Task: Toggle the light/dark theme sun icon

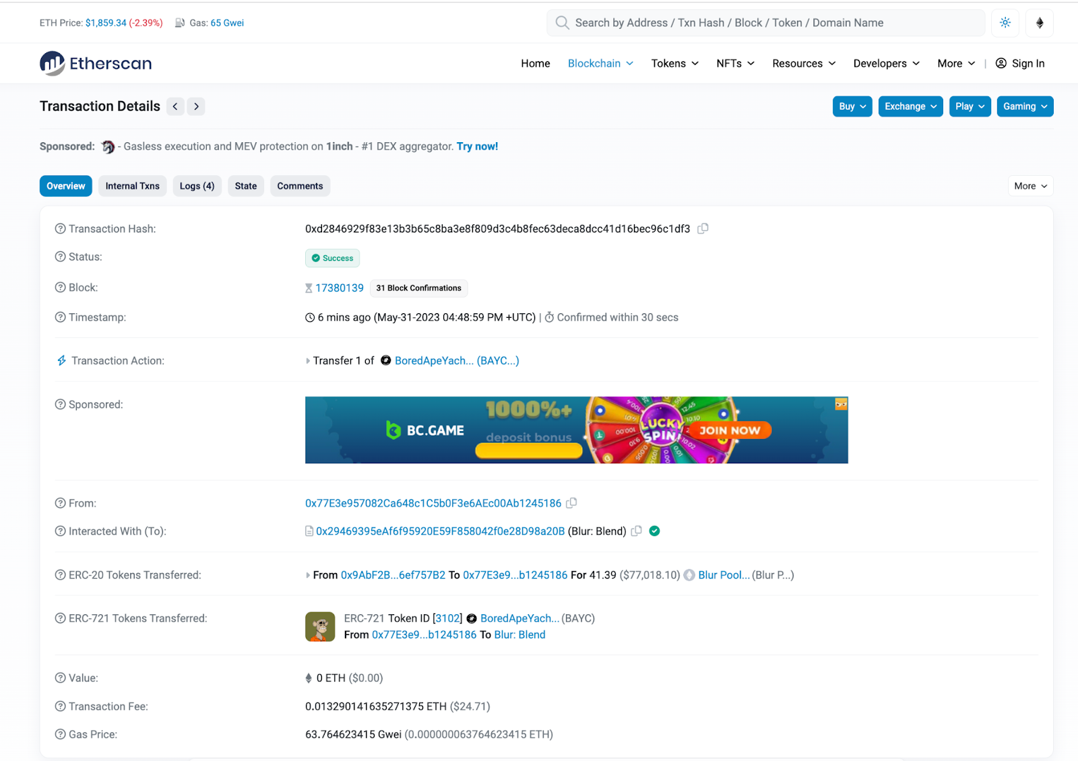Action: point(1005,23)
